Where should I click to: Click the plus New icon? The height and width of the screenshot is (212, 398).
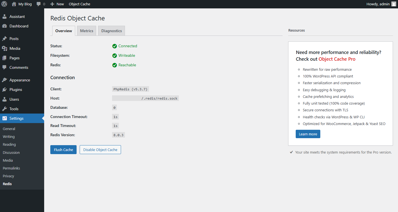coord(52,4)
